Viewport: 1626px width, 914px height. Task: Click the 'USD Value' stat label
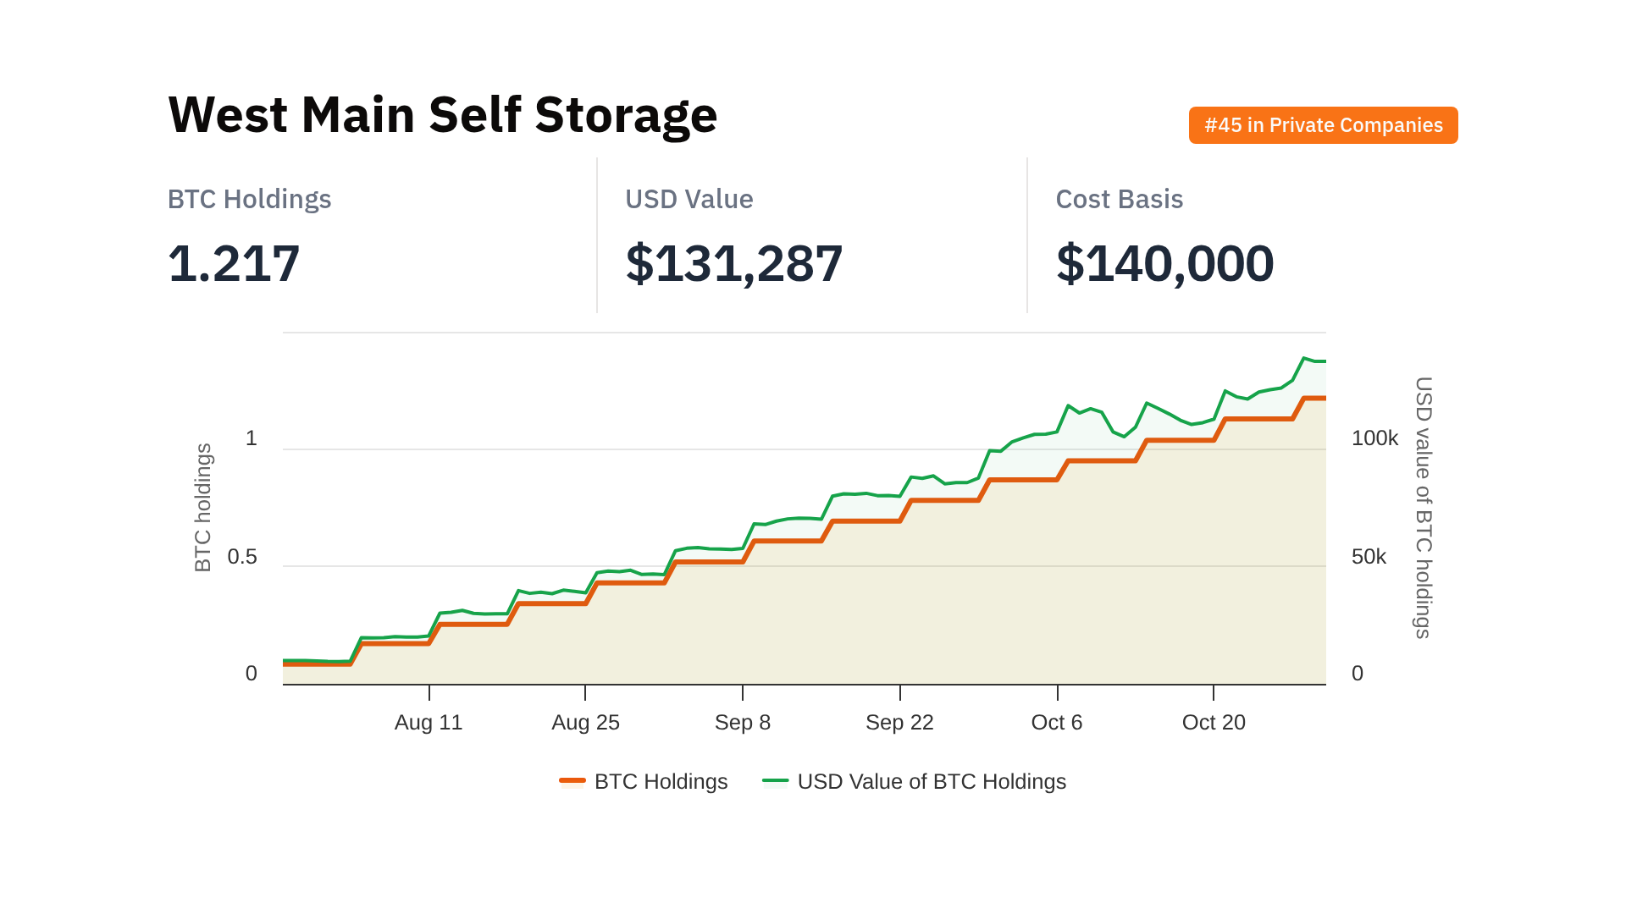[x=689, y=199]
